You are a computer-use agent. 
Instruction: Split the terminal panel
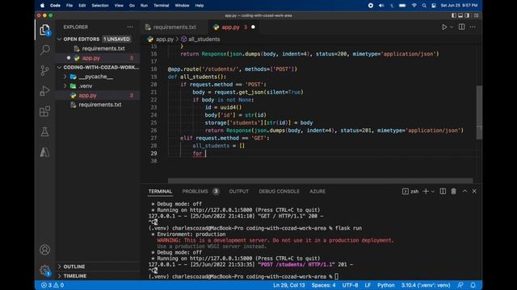(443, 191)
